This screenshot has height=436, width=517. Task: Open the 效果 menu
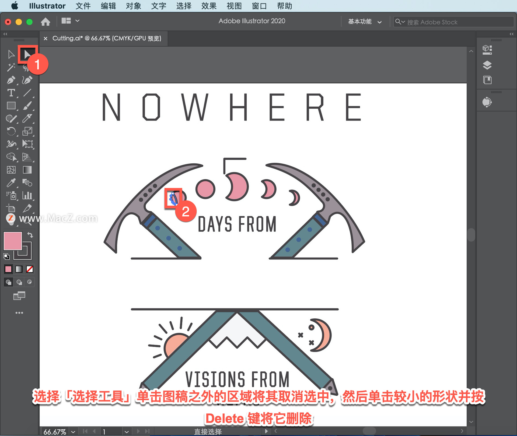(x=209, y=6)
